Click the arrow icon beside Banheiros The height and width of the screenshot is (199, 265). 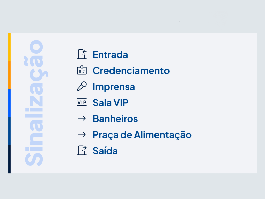point(82,118)
